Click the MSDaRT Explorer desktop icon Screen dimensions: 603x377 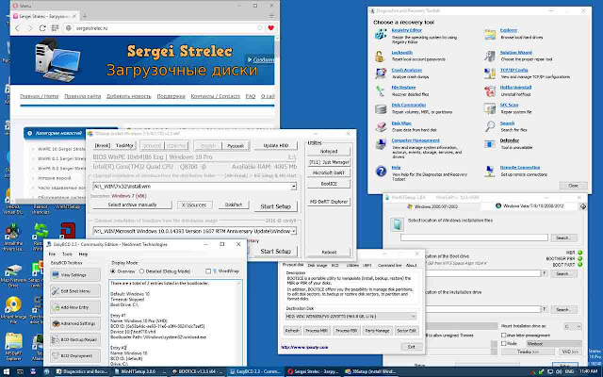(13, 346)
